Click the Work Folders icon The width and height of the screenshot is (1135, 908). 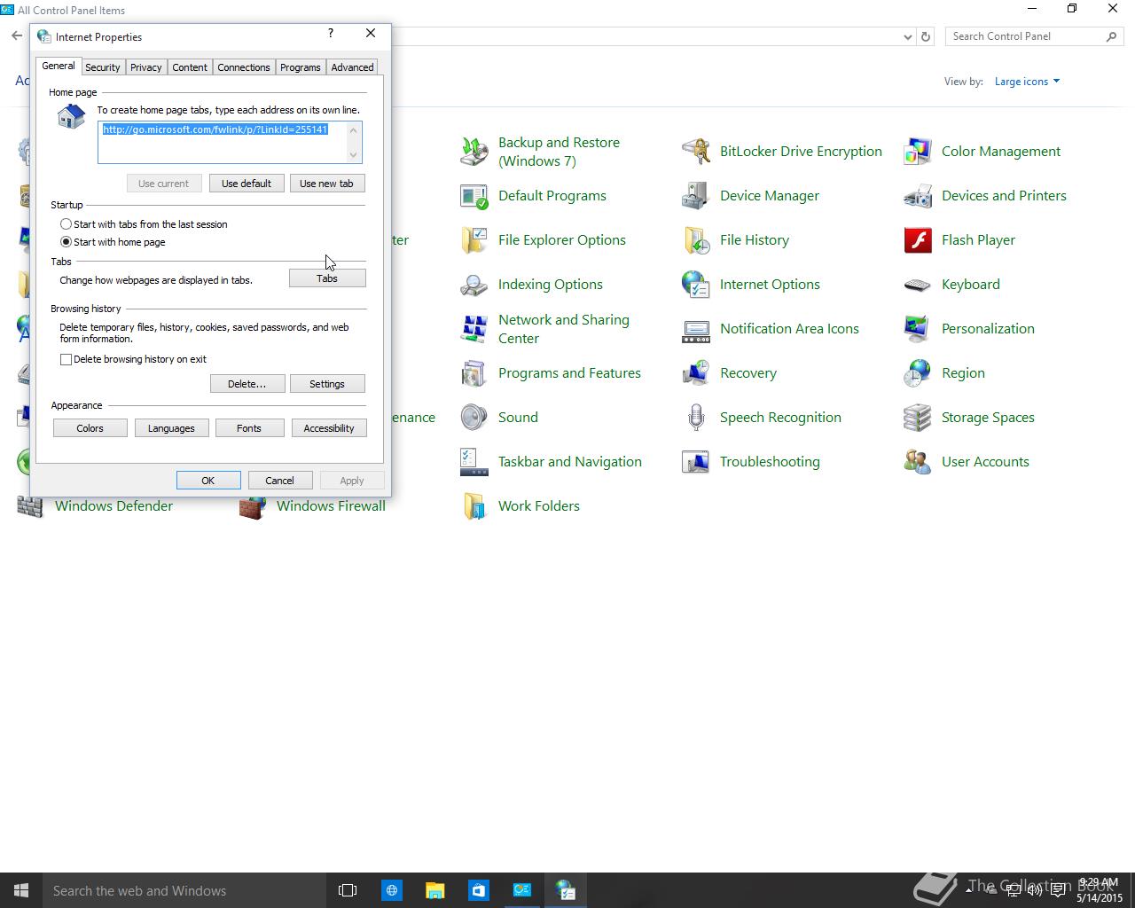(x=474, y=506)
